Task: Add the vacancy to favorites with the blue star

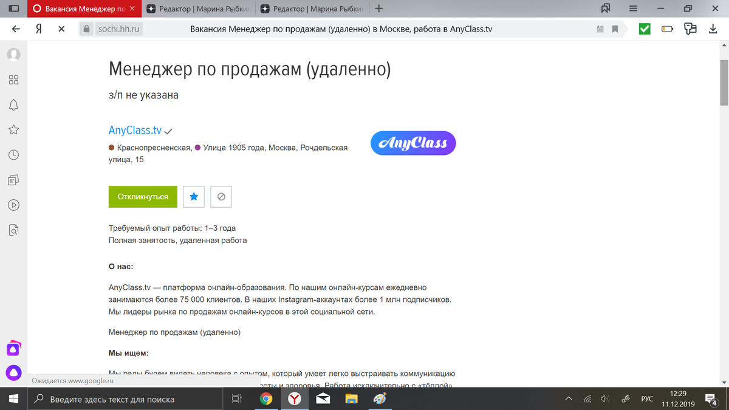Action: coord(193,196)
